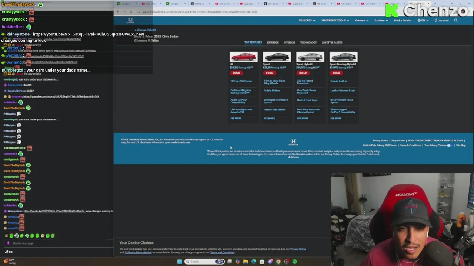Click the "Google built-in" feature text
Viewport: 474px width, 266px height.
tap(338, 81)
